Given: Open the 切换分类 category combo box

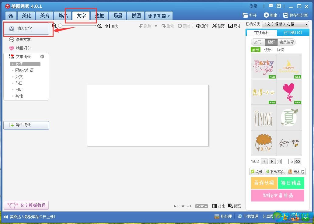Looking at the screenshot, I should [x=285, y=24].
